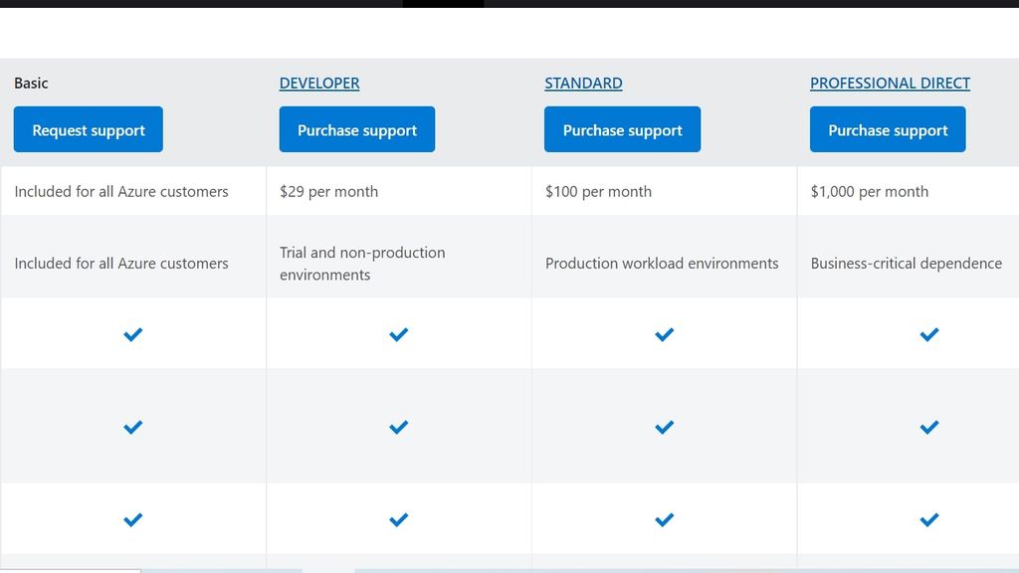This screenshot has height=573, width=1019.
Task: Select the Basic column checkmark in the second row
Action: coord(132,427)
